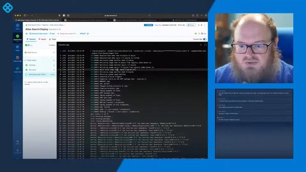The width and height of the screenshot is (306, 172).
Task: Click the green check icon beside Git clone
Action: [x=27, y=70]
